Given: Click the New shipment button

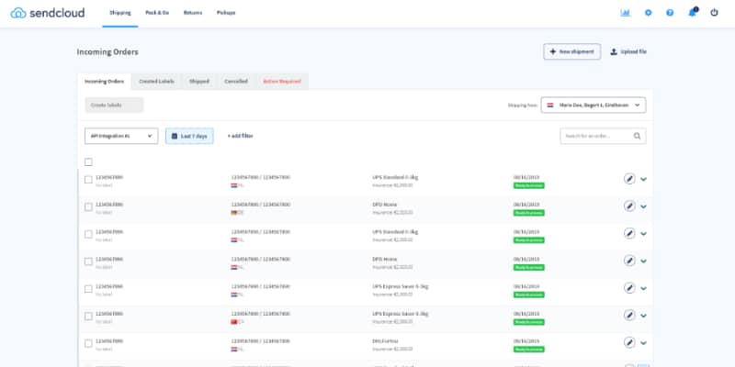Looking at the screenshot, I should coord(571,51).
